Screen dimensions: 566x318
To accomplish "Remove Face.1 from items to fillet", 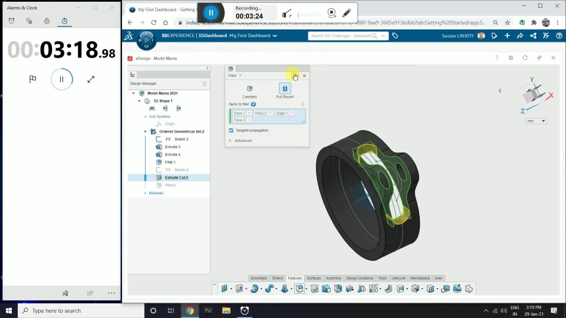I will point(249,113).
